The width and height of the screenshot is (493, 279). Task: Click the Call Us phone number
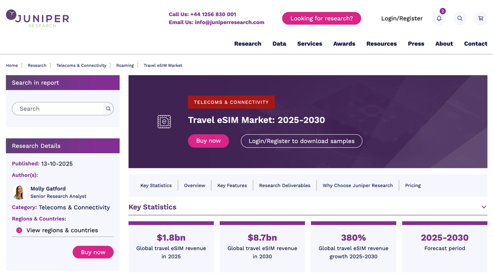point(213,14)
